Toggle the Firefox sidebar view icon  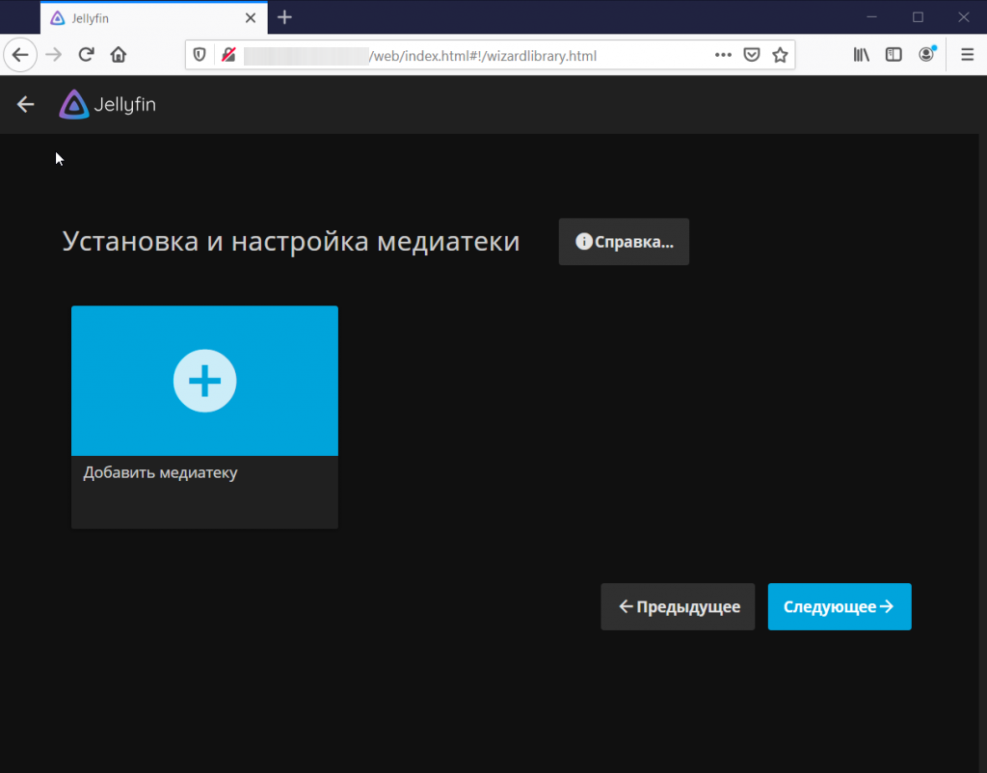(894, 55)
